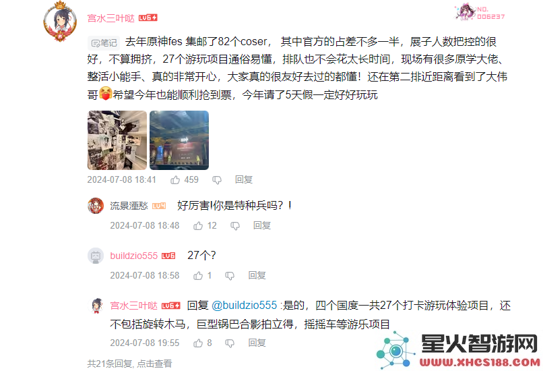Like the reply posted at 19:55
The width and height of the screenshot is (543, 371).
(x=198, y=343)
